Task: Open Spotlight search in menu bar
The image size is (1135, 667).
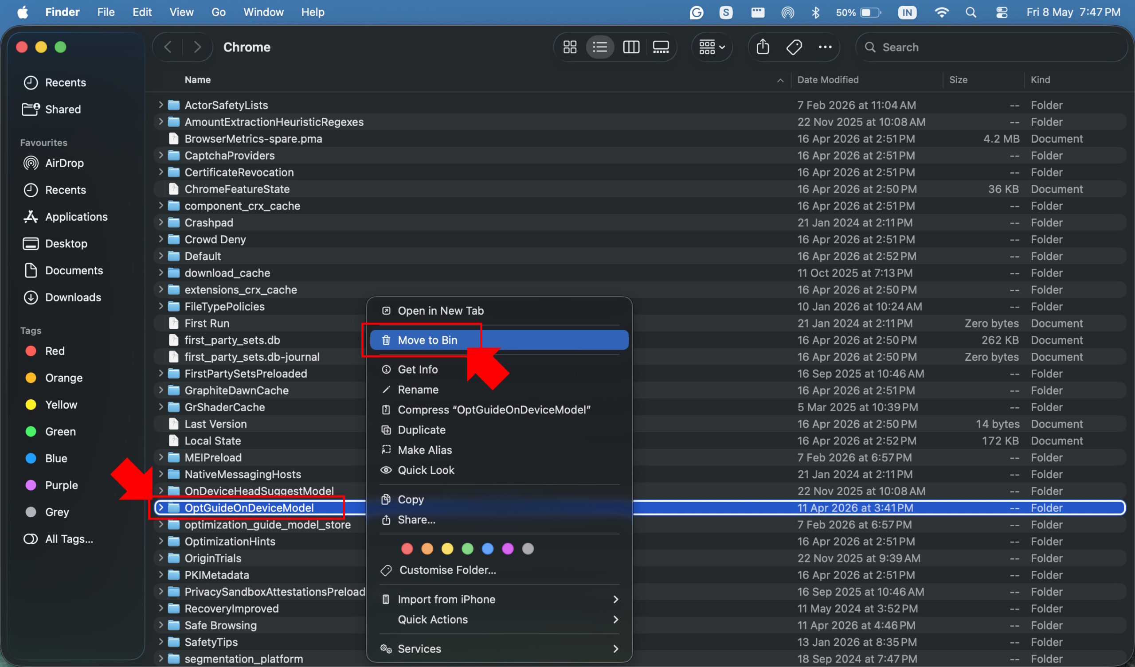Action: (971, 12)
